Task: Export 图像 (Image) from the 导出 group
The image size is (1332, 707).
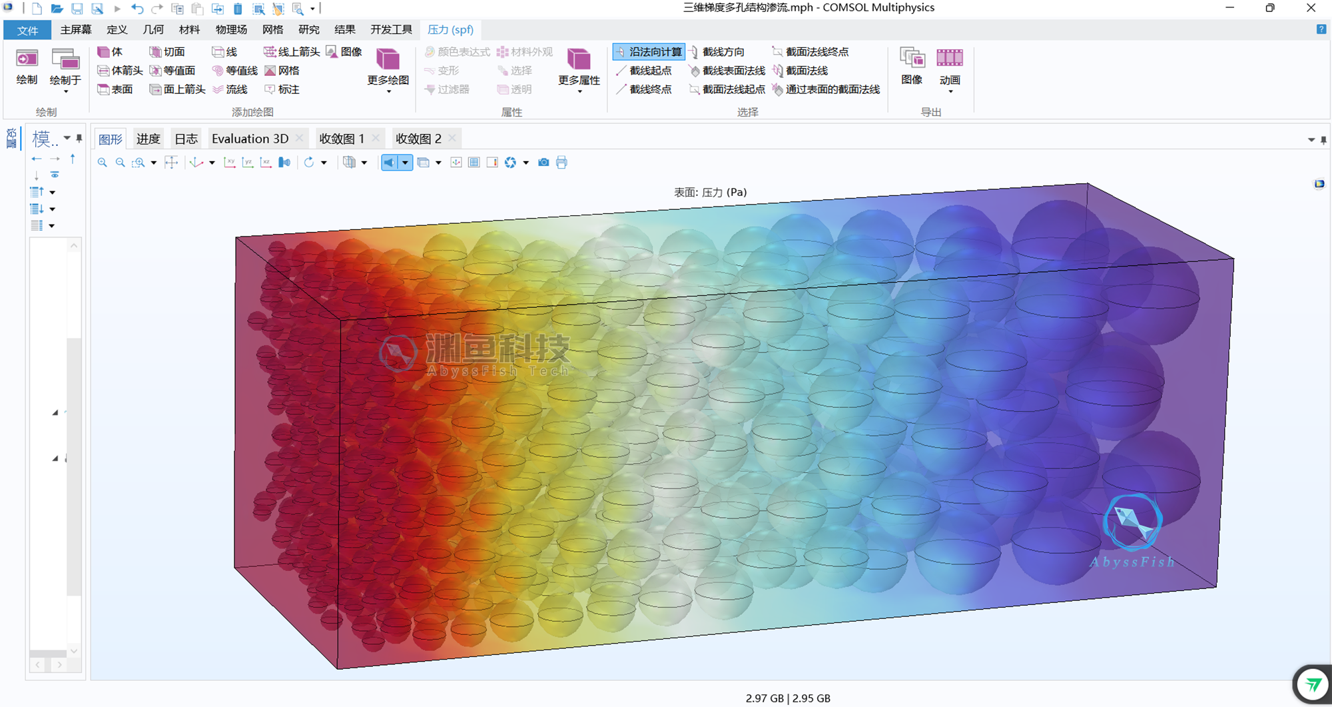Action: click(x=912, y=67)
